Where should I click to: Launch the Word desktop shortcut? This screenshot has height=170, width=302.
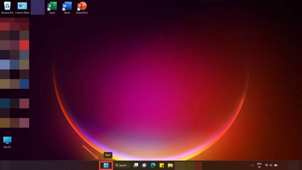tap(67, 8)
